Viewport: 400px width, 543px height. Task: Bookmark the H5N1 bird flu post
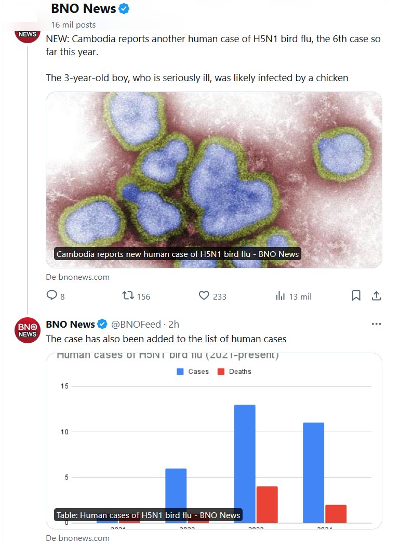tap(356, 296)
